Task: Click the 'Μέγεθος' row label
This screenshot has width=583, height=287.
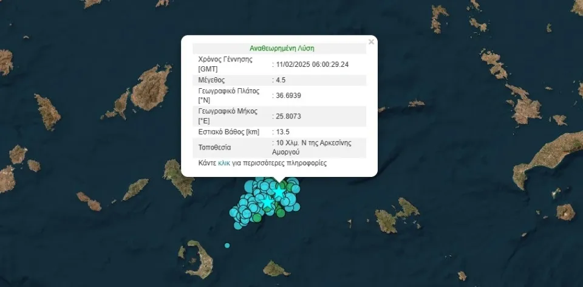Action: pos(211,80)
